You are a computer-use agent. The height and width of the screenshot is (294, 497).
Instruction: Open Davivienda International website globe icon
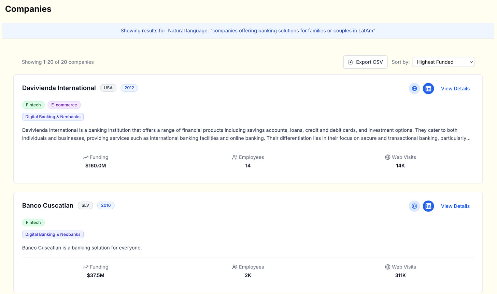(414, 89)
